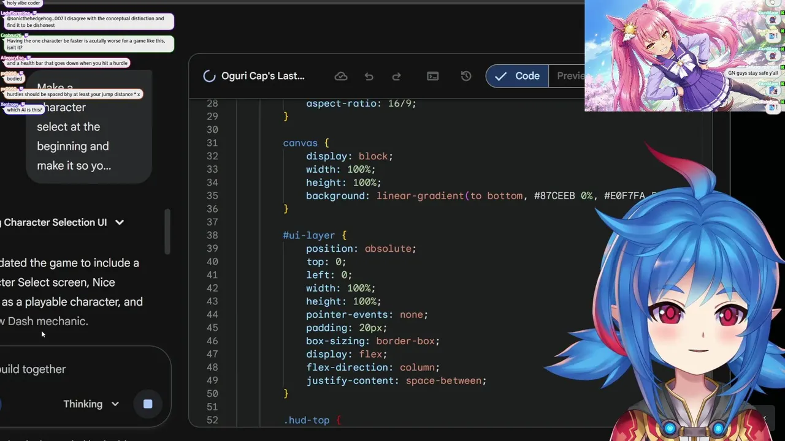
Task: Stop generation with the square stop button
Action: click(148, 404)
